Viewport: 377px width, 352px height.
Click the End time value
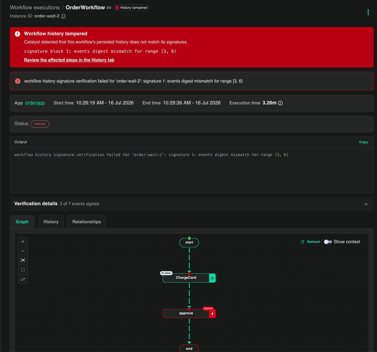point(192,103)
